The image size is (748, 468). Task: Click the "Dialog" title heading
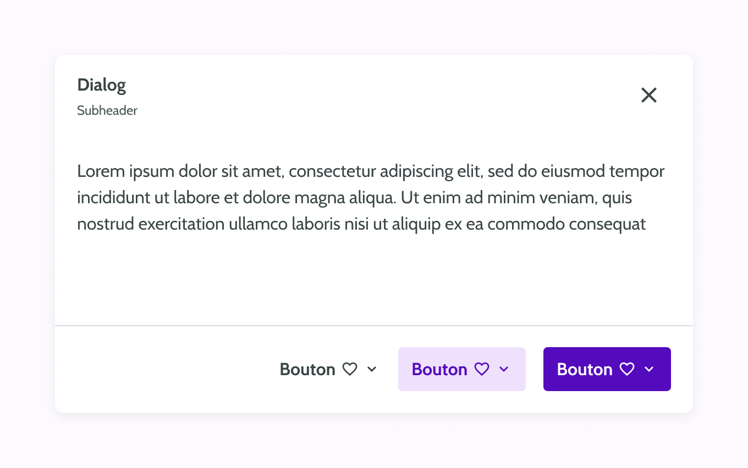pos(102,85)
